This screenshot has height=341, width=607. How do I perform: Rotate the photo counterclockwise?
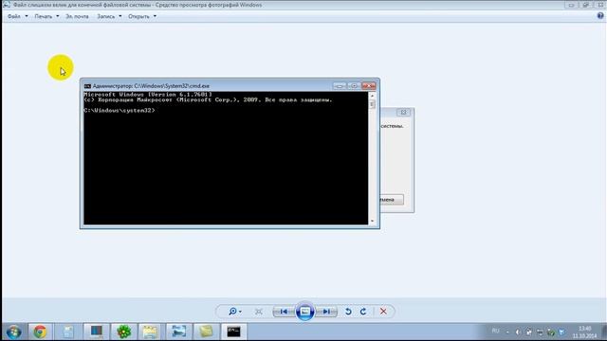pos(348,312)
